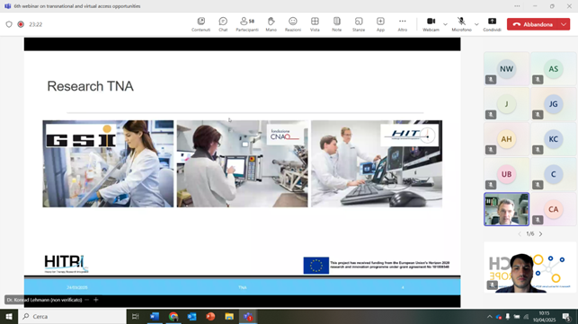Toggle the Webcam on

click(431, 24)
